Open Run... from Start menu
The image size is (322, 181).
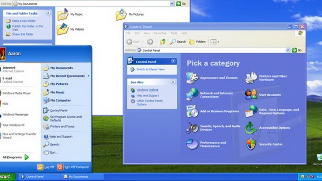51,152
